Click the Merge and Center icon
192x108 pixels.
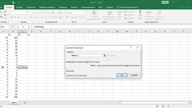point(61,17)
